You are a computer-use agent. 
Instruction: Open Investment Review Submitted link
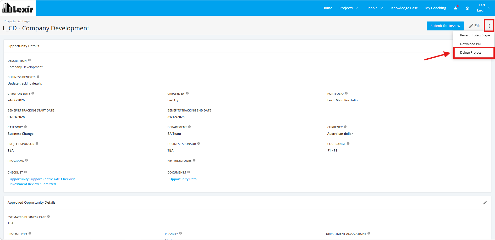(33, 184)
